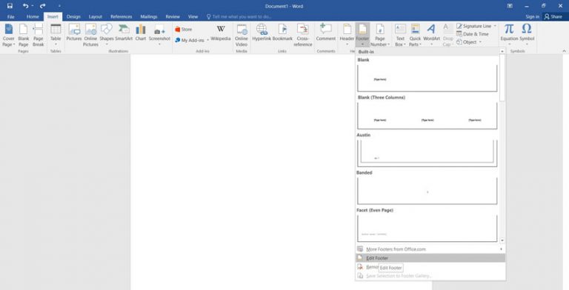Insert a Hyperlink
569x290 pixels.
[x=262, y=33]
